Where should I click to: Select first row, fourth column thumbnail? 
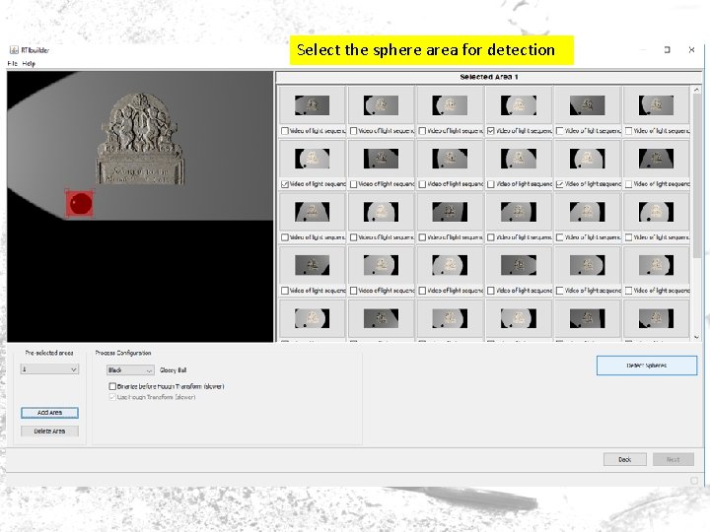pos(519,105)
